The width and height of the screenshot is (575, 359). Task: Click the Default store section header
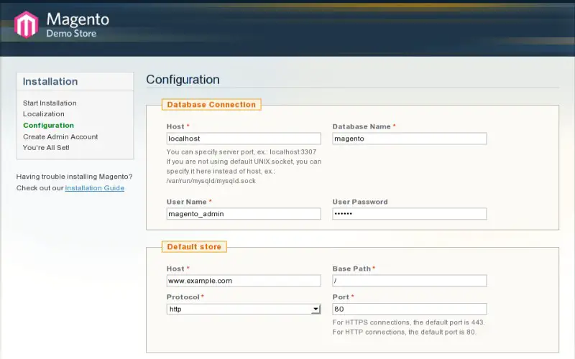point(194,246)
